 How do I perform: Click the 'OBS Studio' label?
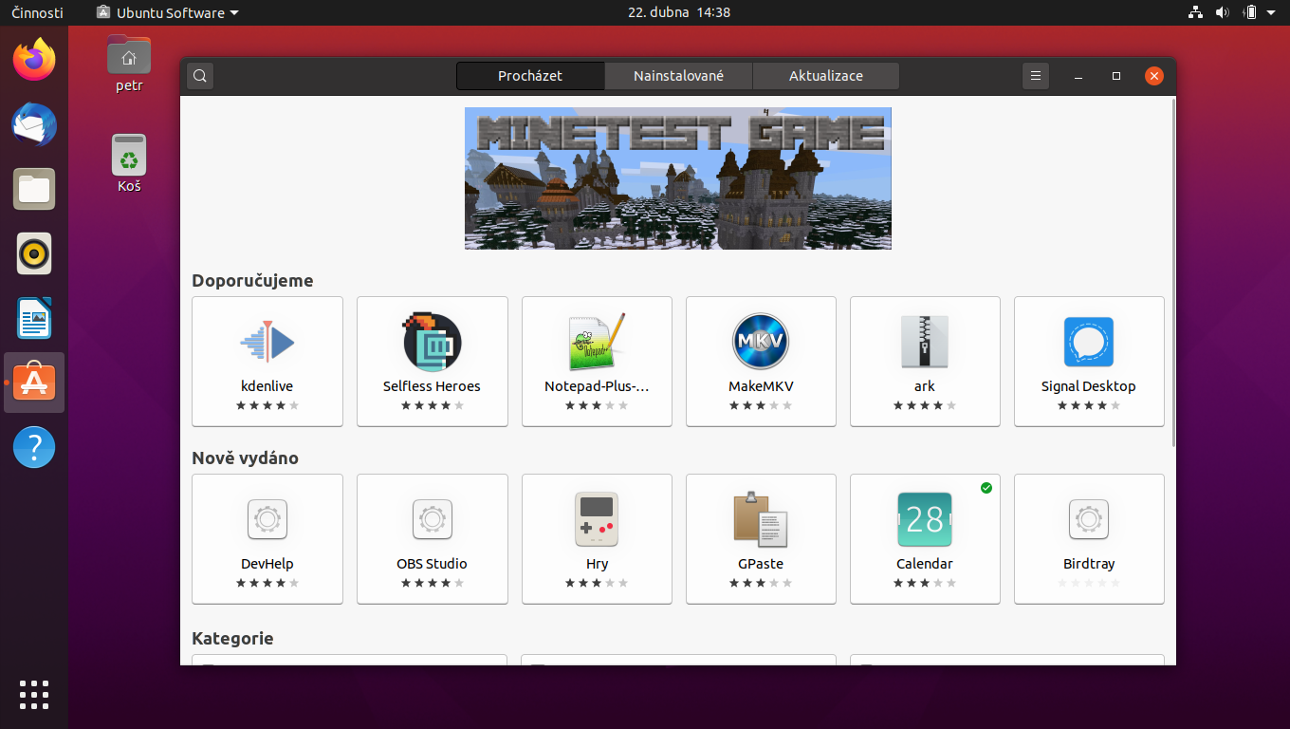pyautogui.click(x=432, y=564)
